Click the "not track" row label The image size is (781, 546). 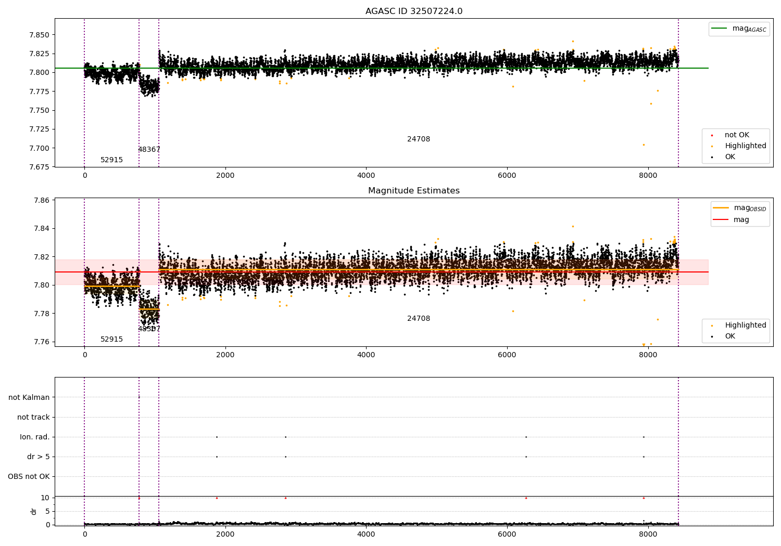point(33,417)
